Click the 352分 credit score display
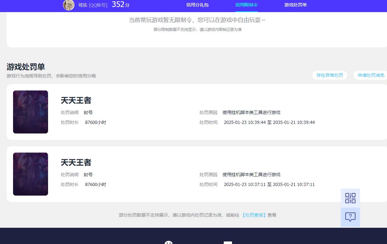This screenshot has height=244, width=387. pos(120,4)
